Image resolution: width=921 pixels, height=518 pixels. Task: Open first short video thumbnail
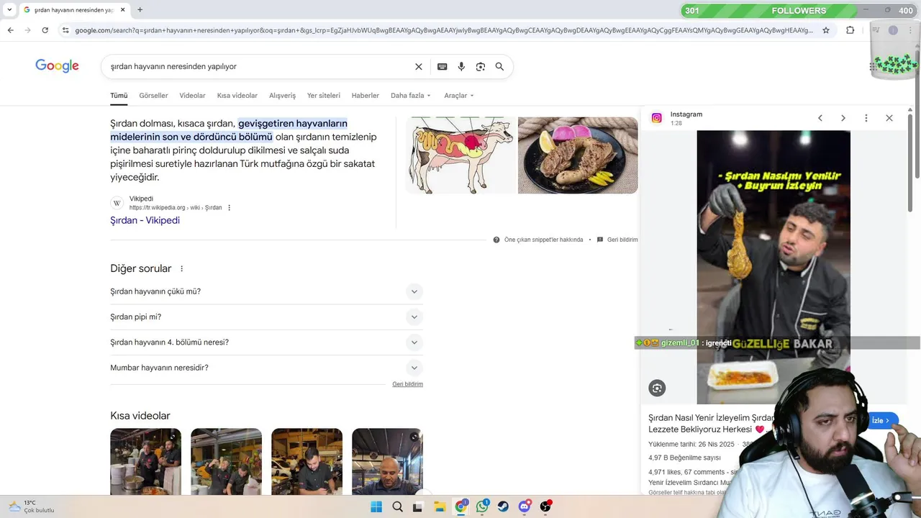(145, 461)
